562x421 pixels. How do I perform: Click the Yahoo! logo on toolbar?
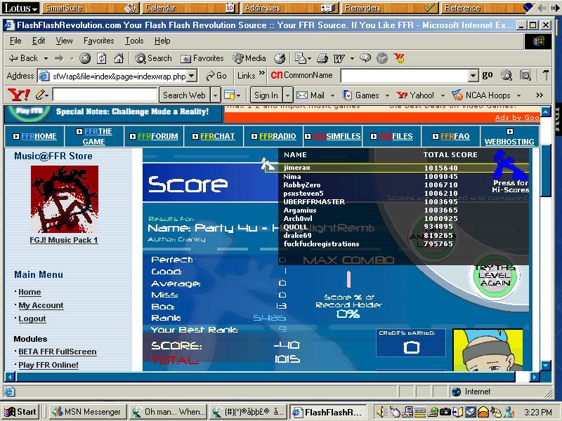[19, 95]
